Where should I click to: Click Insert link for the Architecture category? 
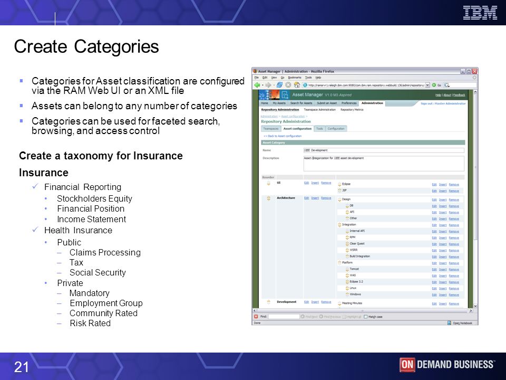pyautogui.click(x=315, y=198)
